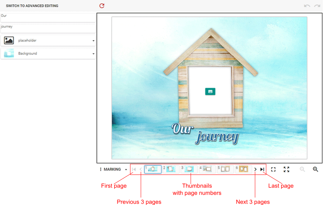Click the zoom out magnifier
Viewport: 323px width, 205px height.
pyautogui.click(x=302, y=169)
